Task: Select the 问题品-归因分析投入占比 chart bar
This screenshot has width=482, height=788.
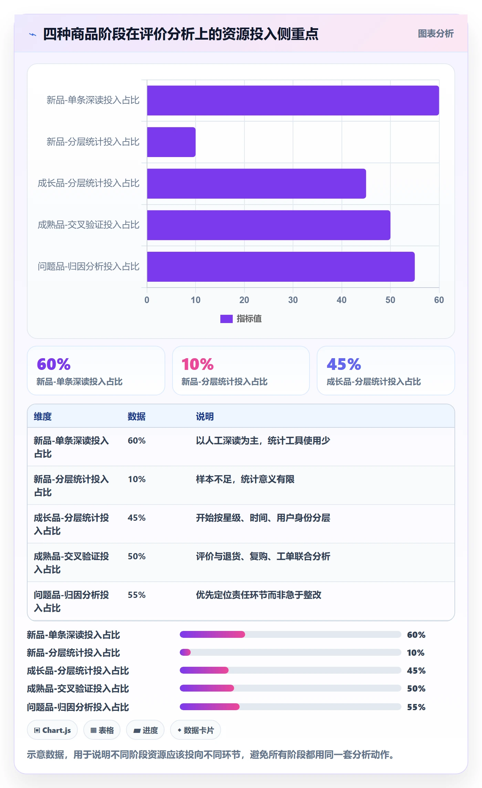Action: pyautogui.click(x=281, y=267)
